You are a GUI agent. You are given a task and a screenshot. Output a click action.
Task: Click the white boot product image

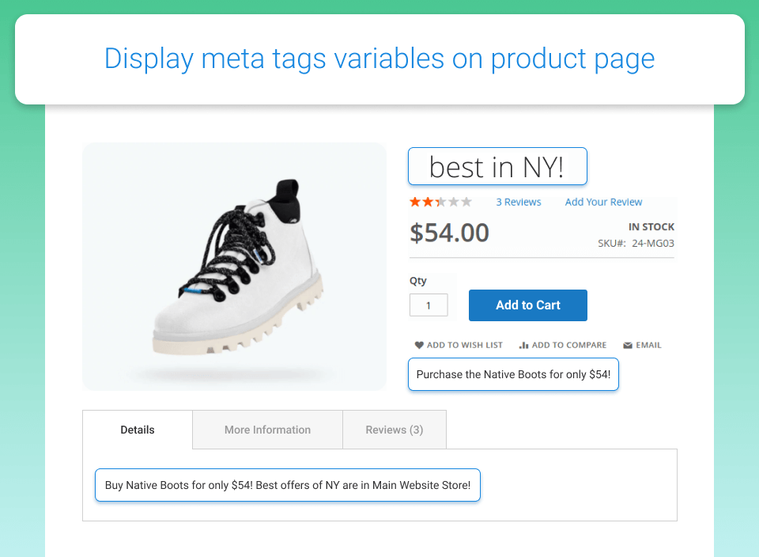pyautogui.click(x=234, y=267)
